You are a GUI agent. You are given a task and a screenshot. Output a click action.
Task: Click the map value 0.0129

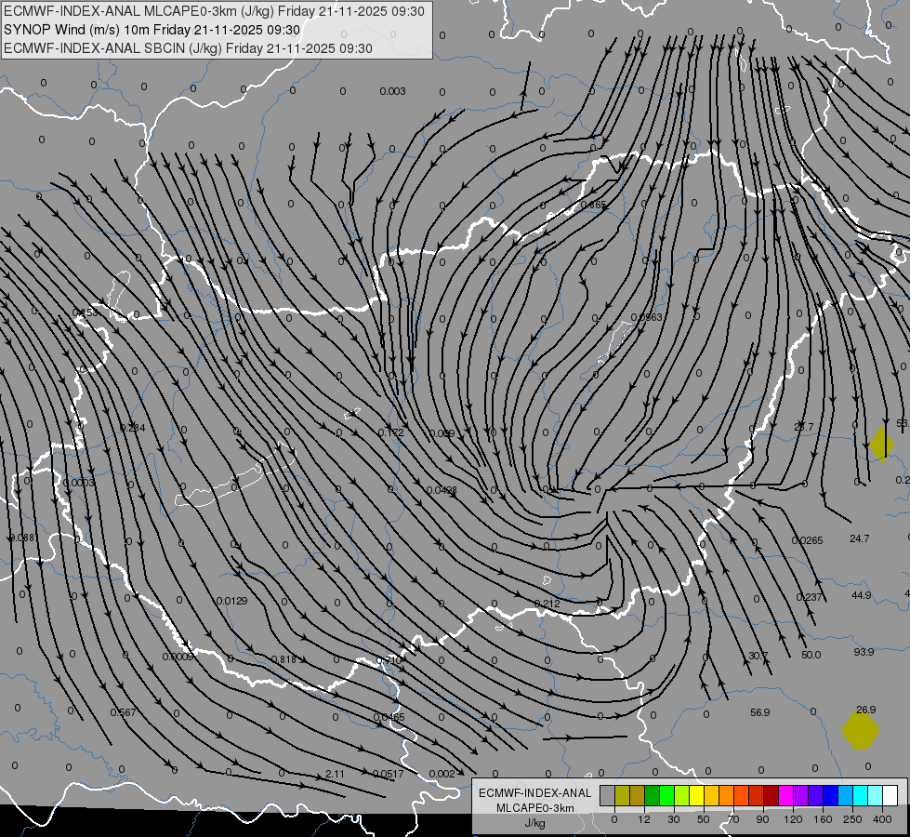[231, 601]
